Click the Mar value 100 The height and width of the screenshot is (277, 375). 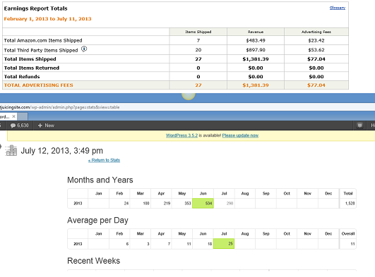click(x=141, y=203)
